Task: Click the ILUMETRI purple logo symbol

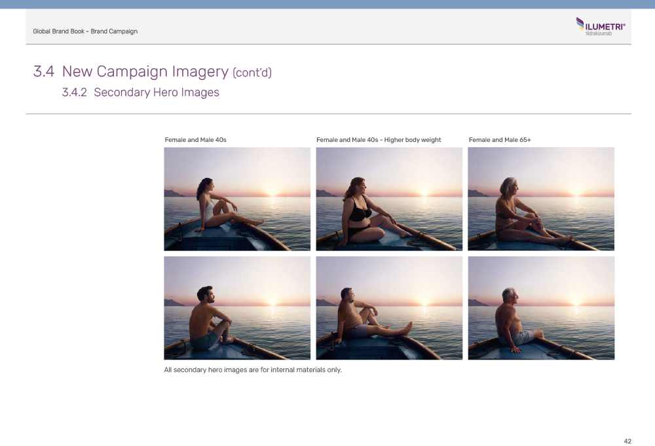Action: 580,24
